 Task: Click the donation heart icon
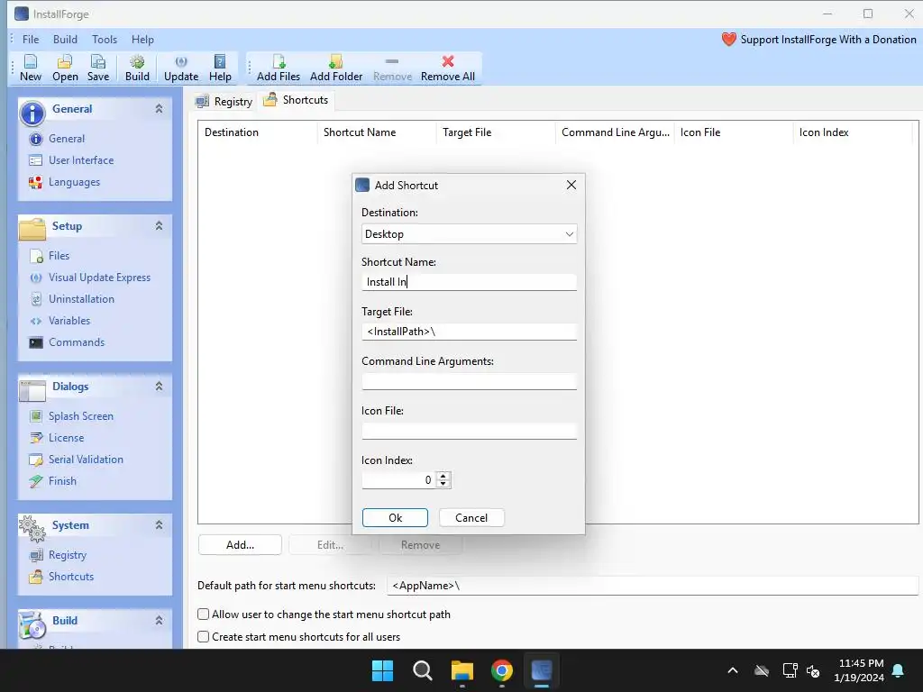click(x=728, y=40)
